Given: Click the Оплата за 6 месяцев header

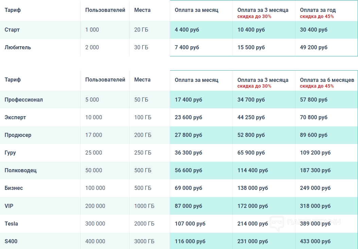Looking at the screenshot, I should click(x=327, y=80).
